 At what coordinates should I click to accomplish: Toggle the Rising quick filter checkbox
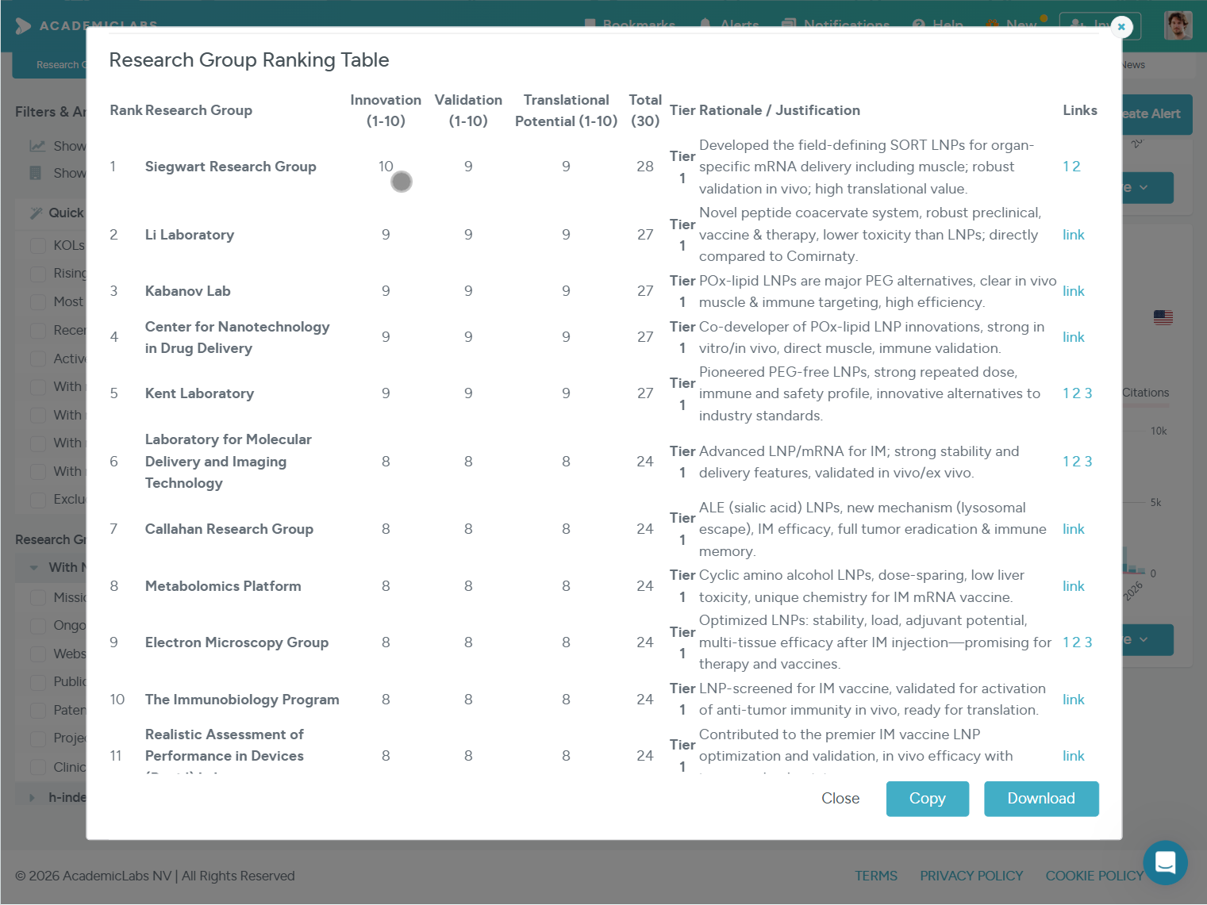(37, 274)
